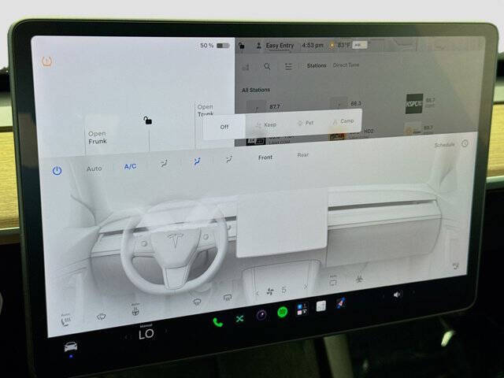This screenshot has height=378, width=504.
Task: Tap the LO driver temperature setting
Action: [146, 334]
